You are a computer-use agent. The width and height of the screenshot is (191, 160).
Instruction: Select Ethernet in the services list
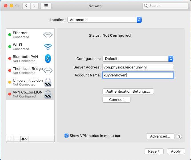click(x=30, y=35)
